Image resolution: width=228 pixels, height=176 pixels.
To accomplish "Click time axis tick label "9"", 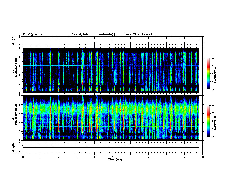I will click(184, 157).
